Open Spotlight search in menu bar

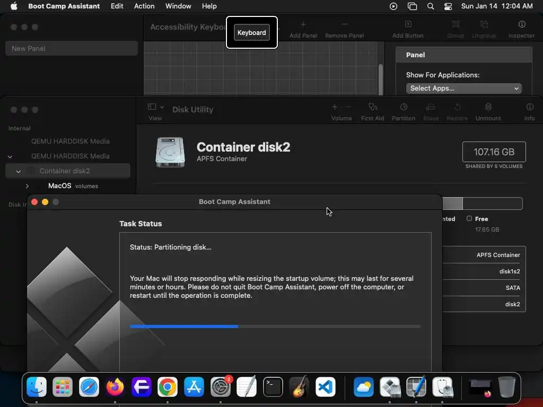pyautogui.click(x=431, y=6)
